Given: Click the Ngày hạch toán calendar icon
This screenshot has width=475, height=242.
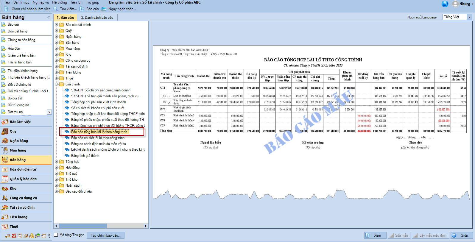Looking at the screenshot, I should [x=104, y=9].
